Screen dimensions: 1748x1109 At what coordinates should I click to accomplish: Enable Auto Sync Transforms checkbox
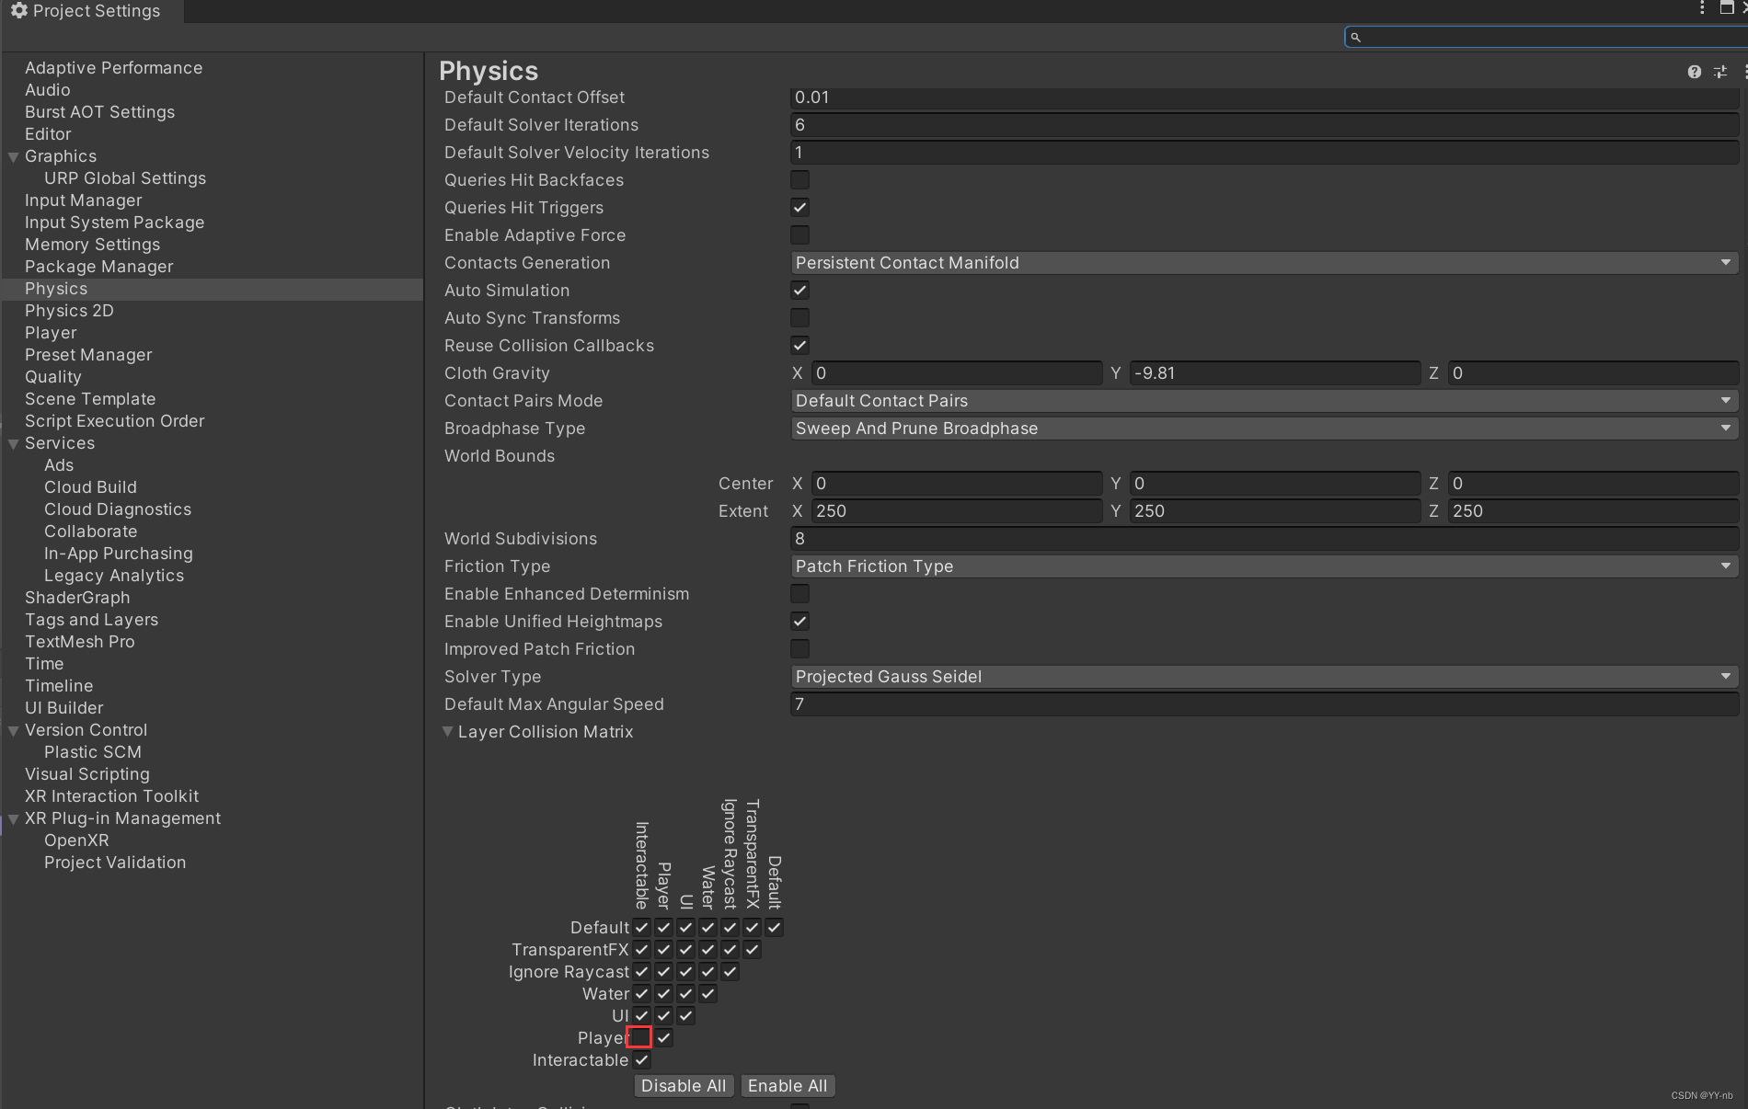800,318
